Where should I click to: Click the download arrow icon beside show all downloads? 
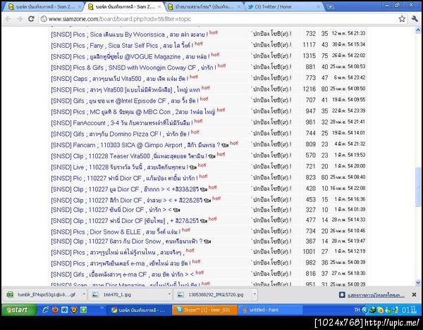(x=342, y=295)
